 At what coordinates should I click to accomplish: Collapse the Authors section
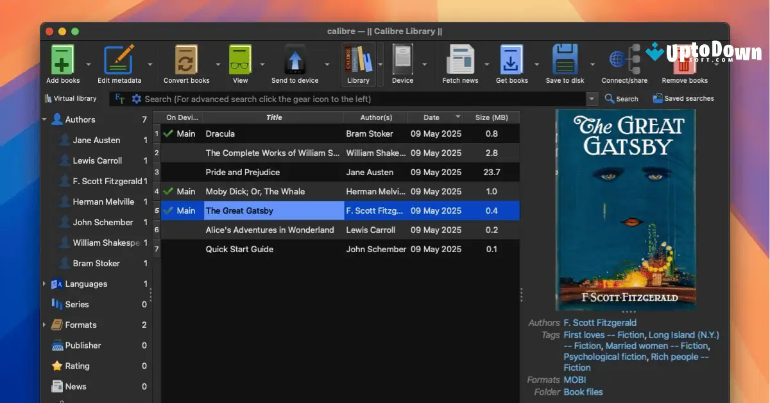coord(44,119)
